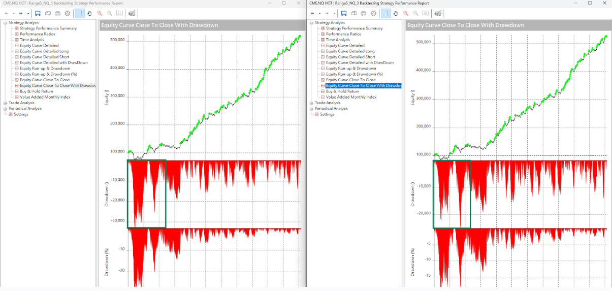The image size is (612, 291).
Task: Click the last toolbar icon in the left window
Action: point(132,13)
